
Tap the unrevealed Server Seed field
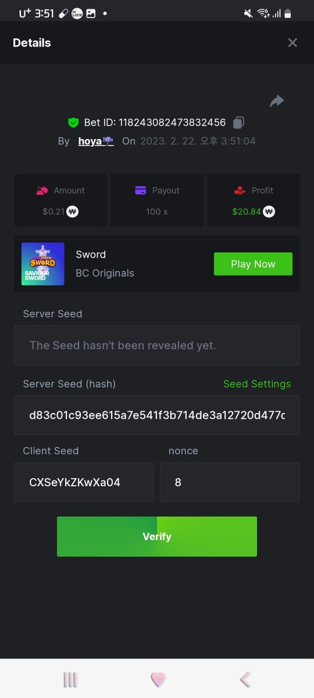pos(157,346)
